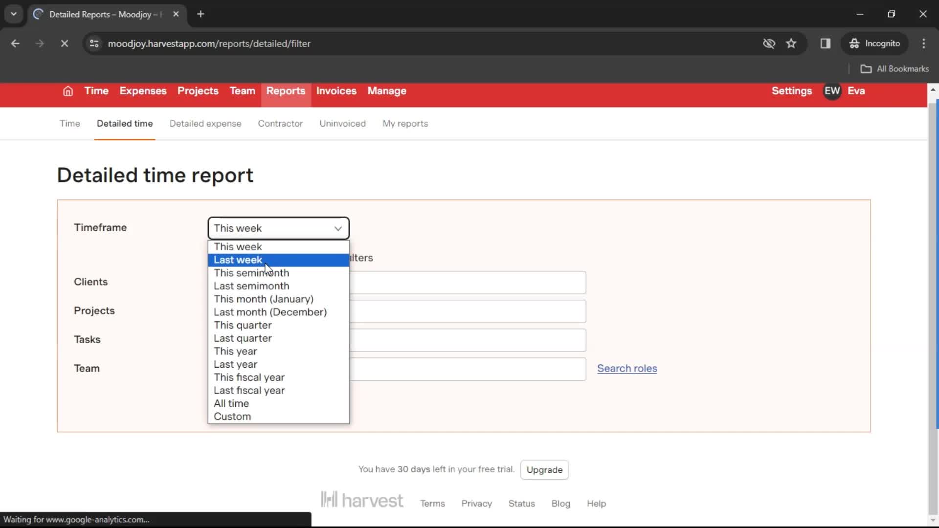Go to Projects section
The height and width of the screenshot is (528, 939).
point(198,91)
